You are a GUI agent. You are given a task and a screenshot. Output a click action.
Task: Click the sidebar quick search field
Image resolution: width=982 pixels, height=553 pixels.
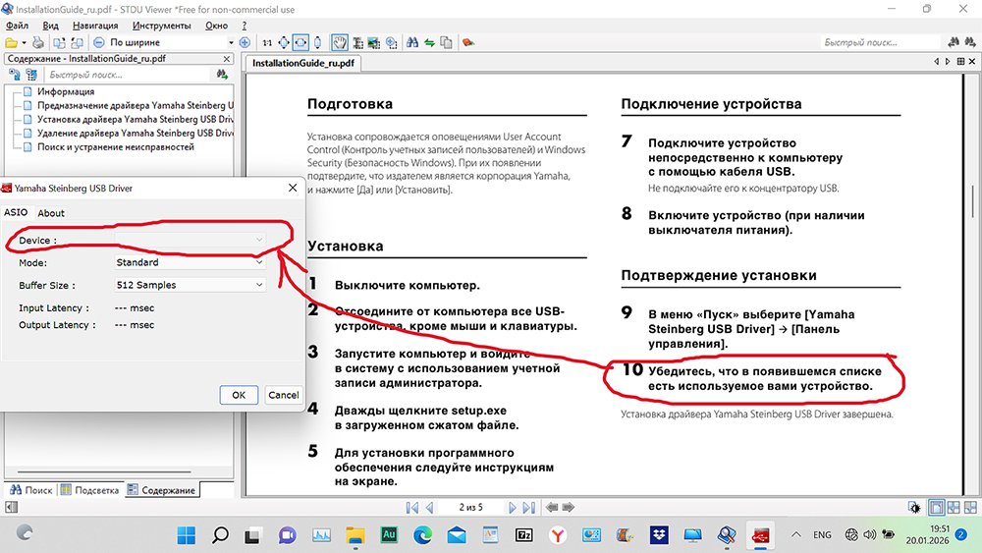129,75
